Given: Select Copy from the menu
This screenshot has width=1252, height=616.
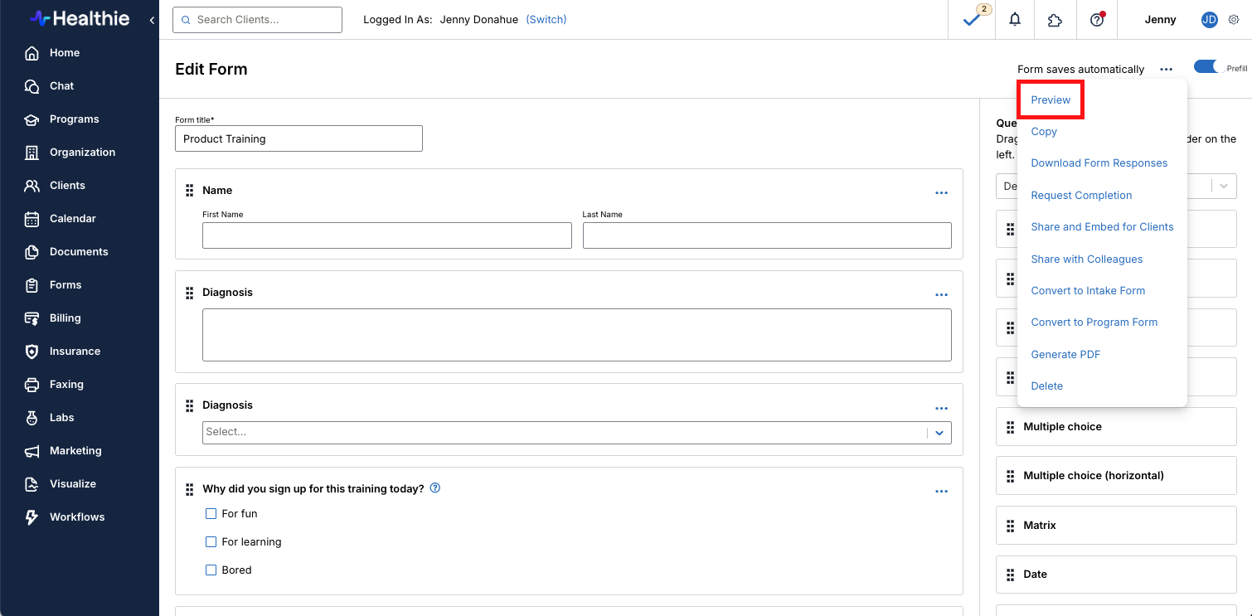Looking at the screenshot, I should (x=1044, y=132).
